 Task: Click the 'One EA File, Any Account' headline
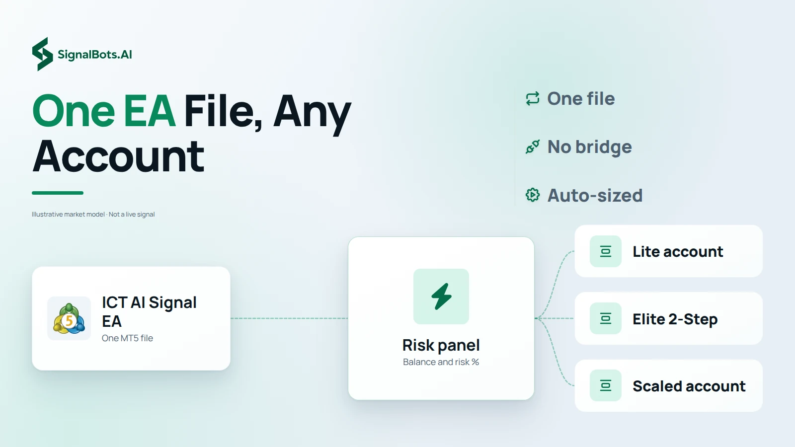coord(192,133)
